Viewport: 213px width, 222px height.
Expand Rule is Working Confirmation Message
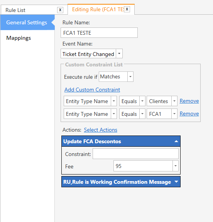point(176,181)
